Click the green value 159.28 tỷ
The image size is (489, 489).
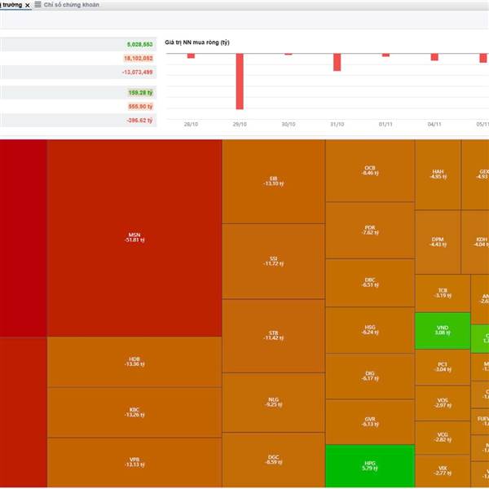[x=141, y=93]
